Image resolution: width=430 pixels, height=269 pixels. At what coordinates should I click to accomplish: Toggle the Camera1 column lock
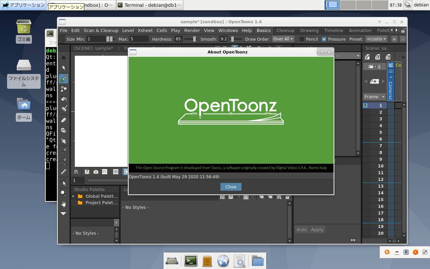click(391, 71)
